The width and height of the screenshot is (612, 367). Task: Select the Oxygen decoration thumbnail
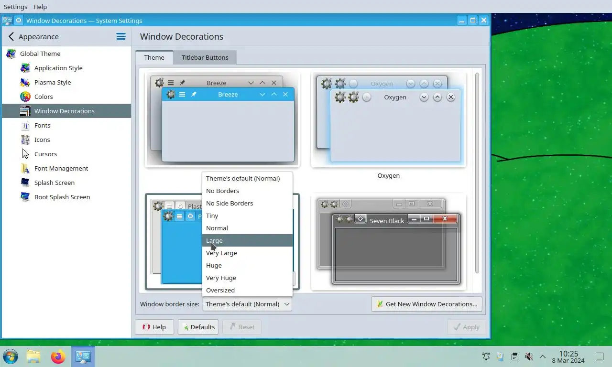point(388,119)
